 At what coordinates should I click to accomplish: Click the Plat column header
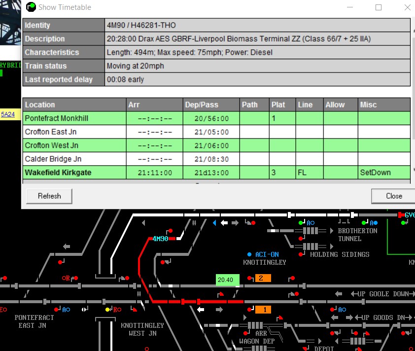click(282, 105)
